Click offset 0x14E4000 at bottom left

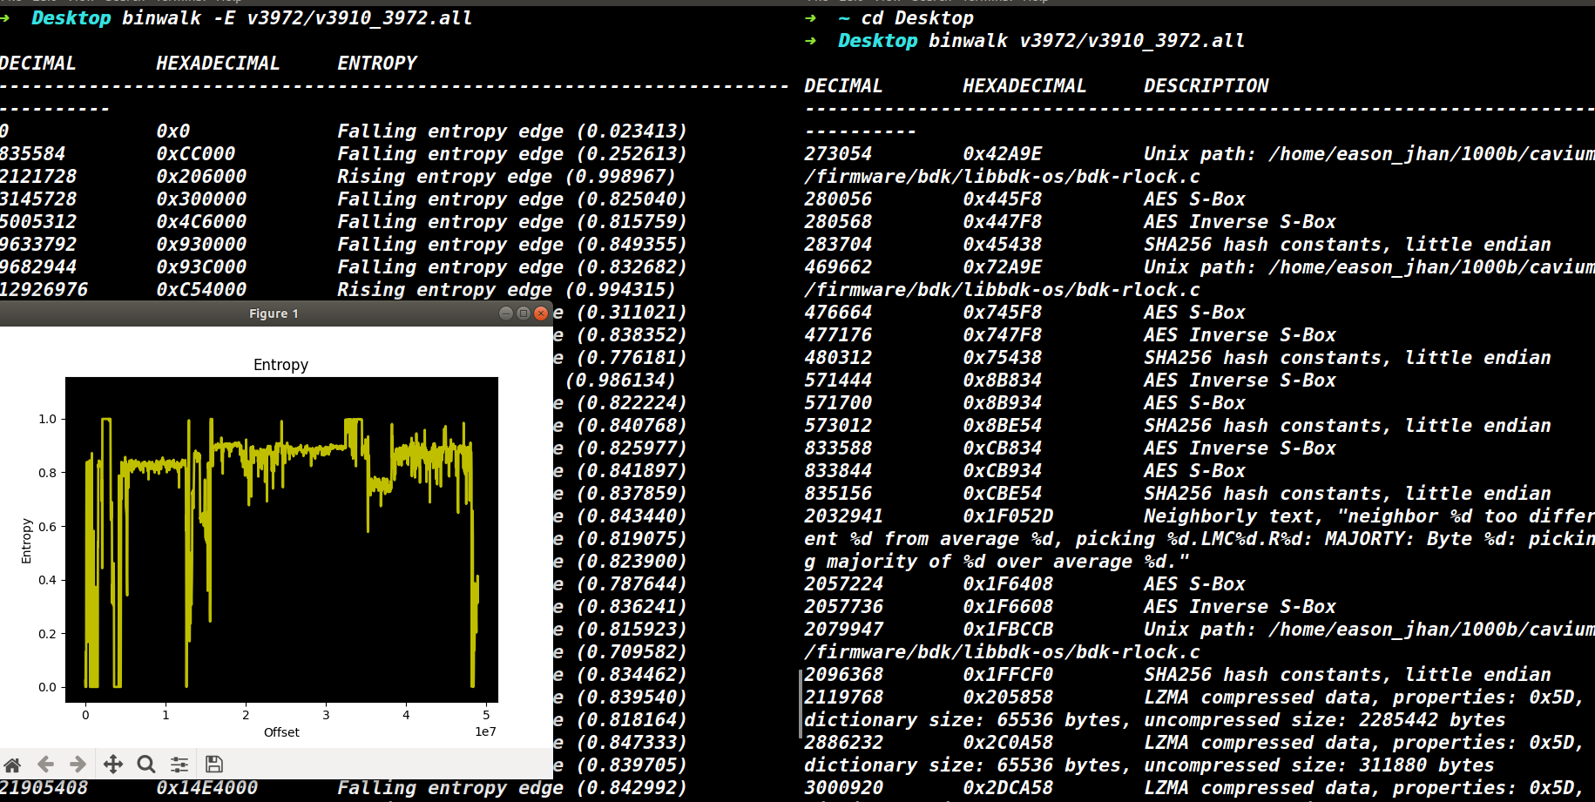[206, 788]
